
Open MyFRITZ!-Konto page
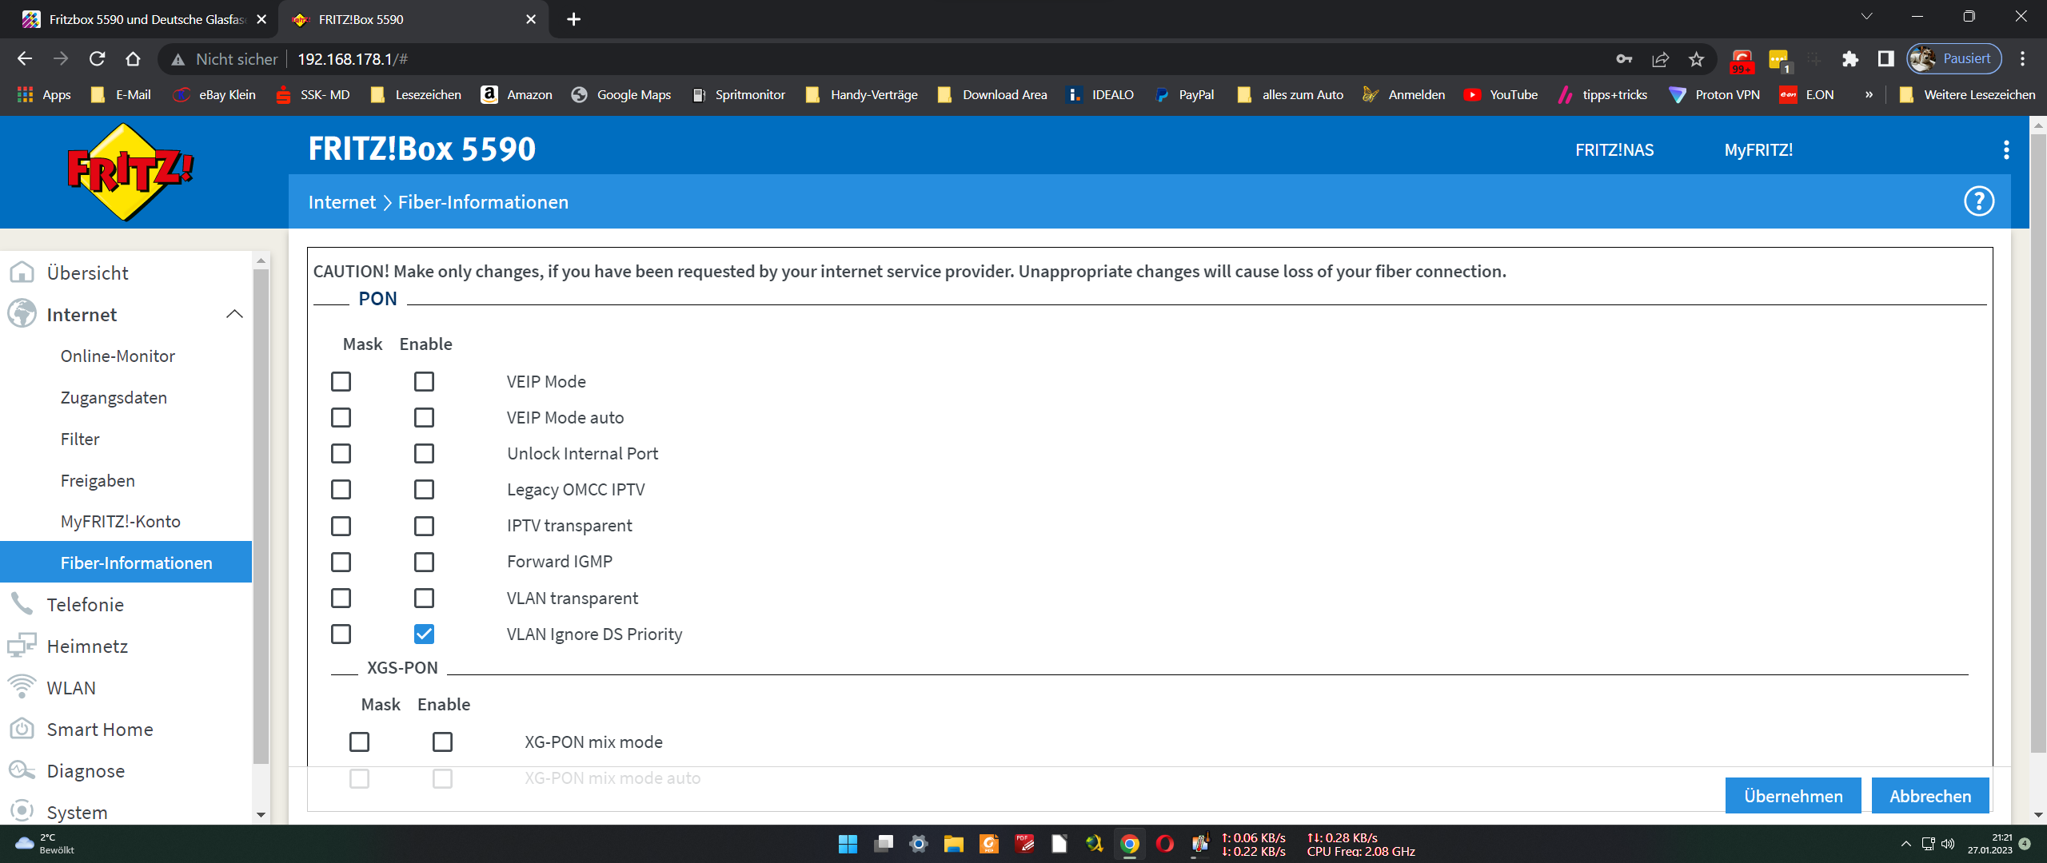pyautogui.click(x=121, y=522)
